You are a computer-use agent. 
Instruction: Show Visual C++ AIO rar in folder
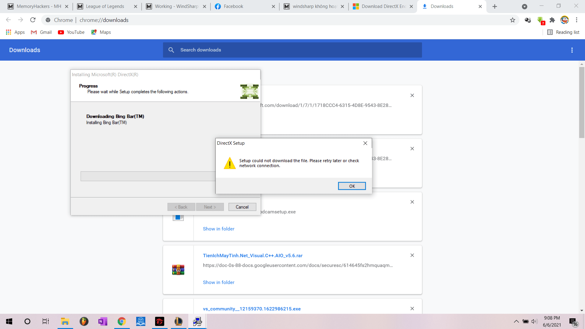[x=218, y=282]
